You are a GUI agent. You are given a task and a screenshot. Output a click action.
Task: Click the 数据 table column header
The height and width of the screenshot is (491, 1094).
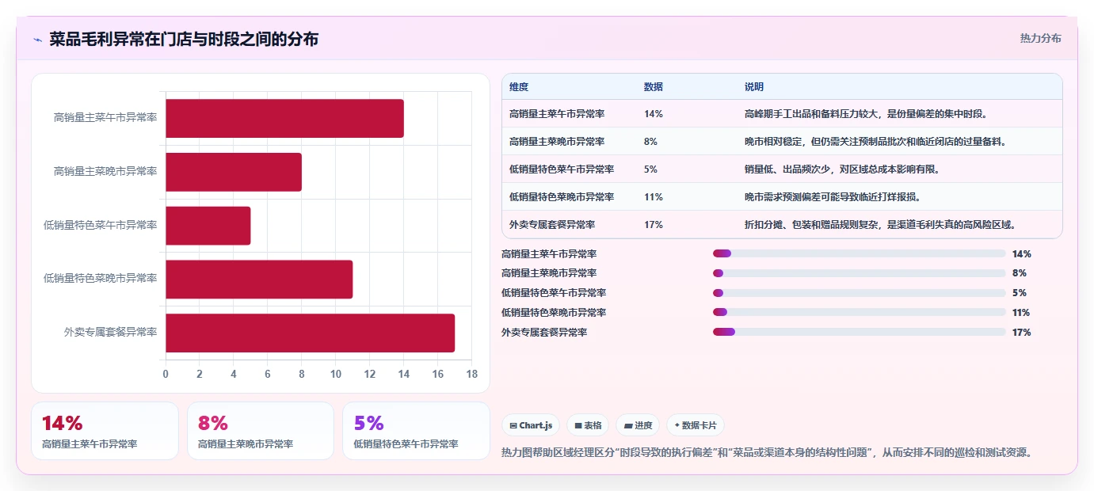[x=654, y=86]
